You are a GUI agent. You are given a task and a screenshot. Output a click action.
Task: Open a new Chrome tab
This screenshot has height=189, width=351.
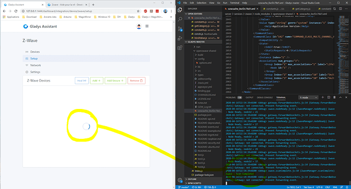[x=93, y=5]
